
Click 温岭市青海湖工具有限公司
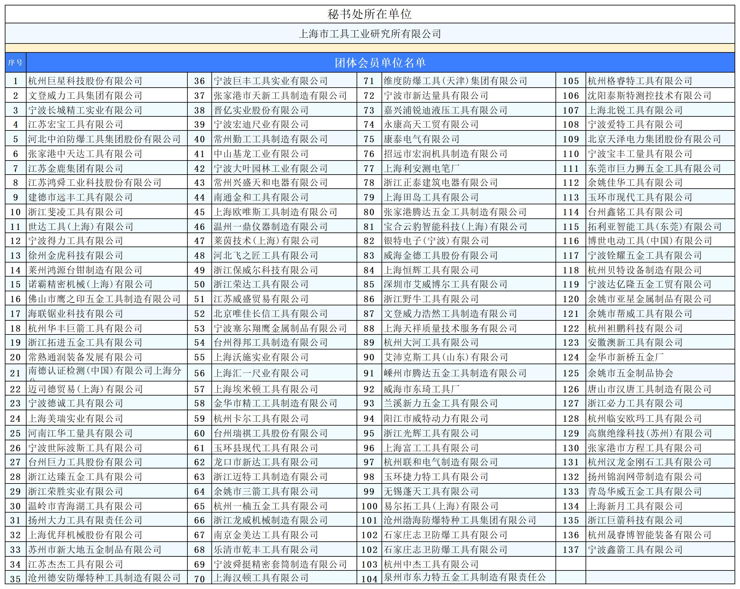[x=85, y=506]
